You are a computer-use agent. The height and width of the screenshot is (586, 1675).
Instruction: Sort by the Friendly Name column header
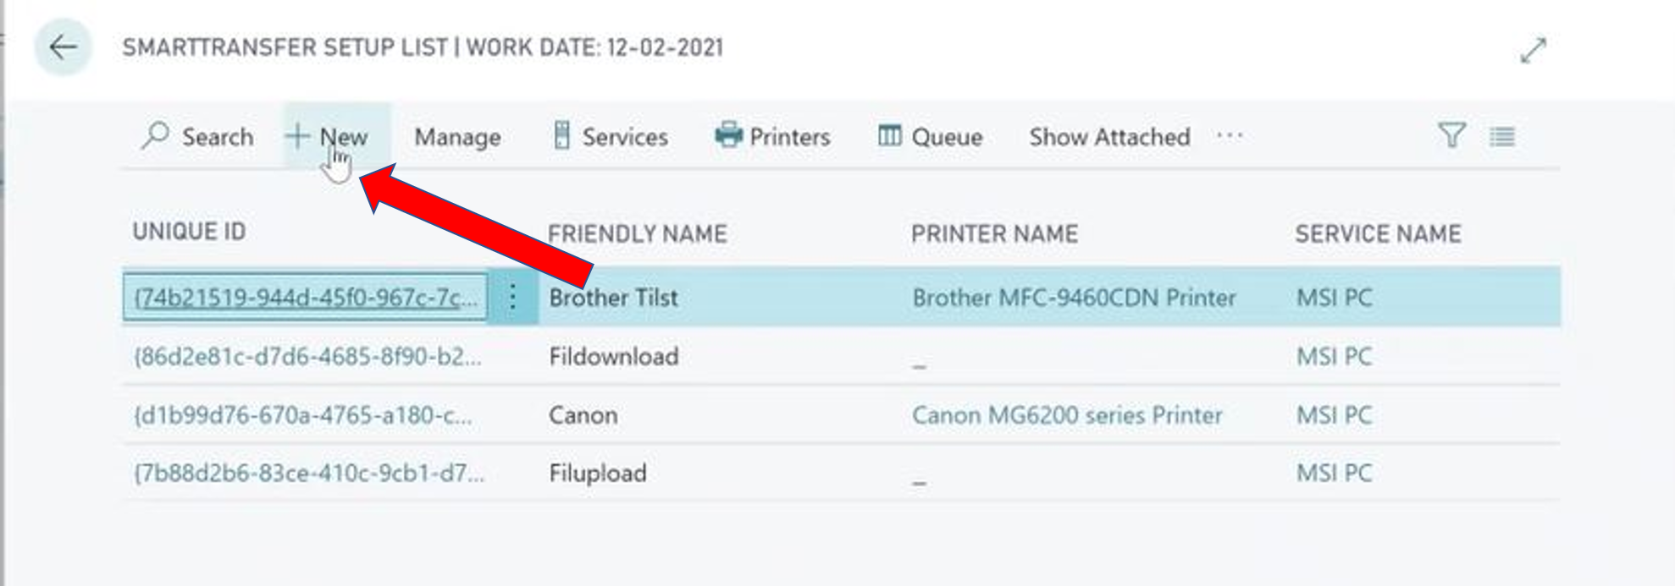point(637,233)
